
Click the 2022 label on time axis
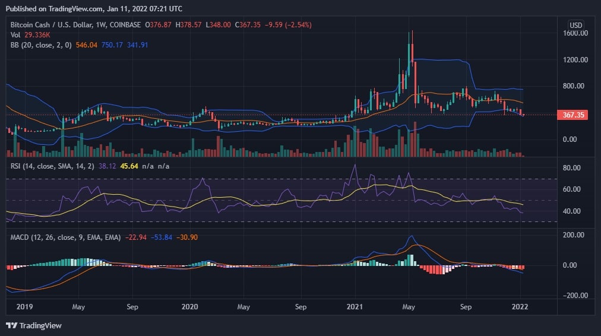(521, 307)
